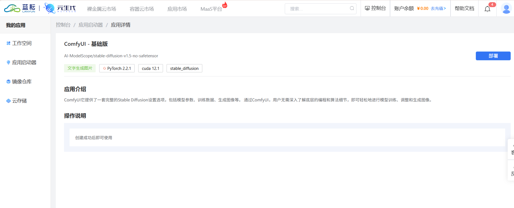This screenshot has height=208, width=514.
Task: Click the 操作说明 heading
Action: coord(75,116)
